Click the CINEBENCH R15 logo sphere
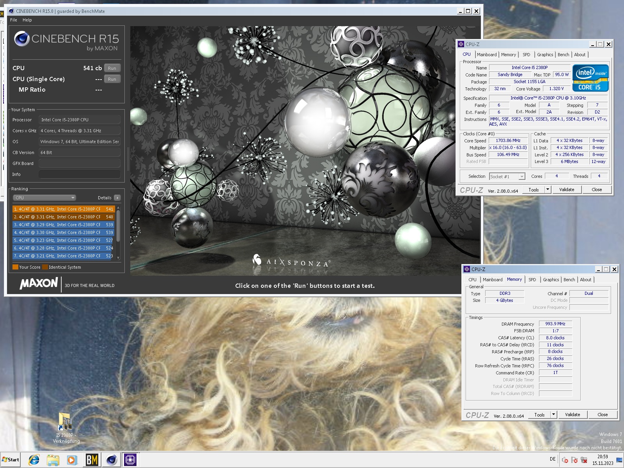The width and height of the screenshot is (624, 468). point(22,39)
